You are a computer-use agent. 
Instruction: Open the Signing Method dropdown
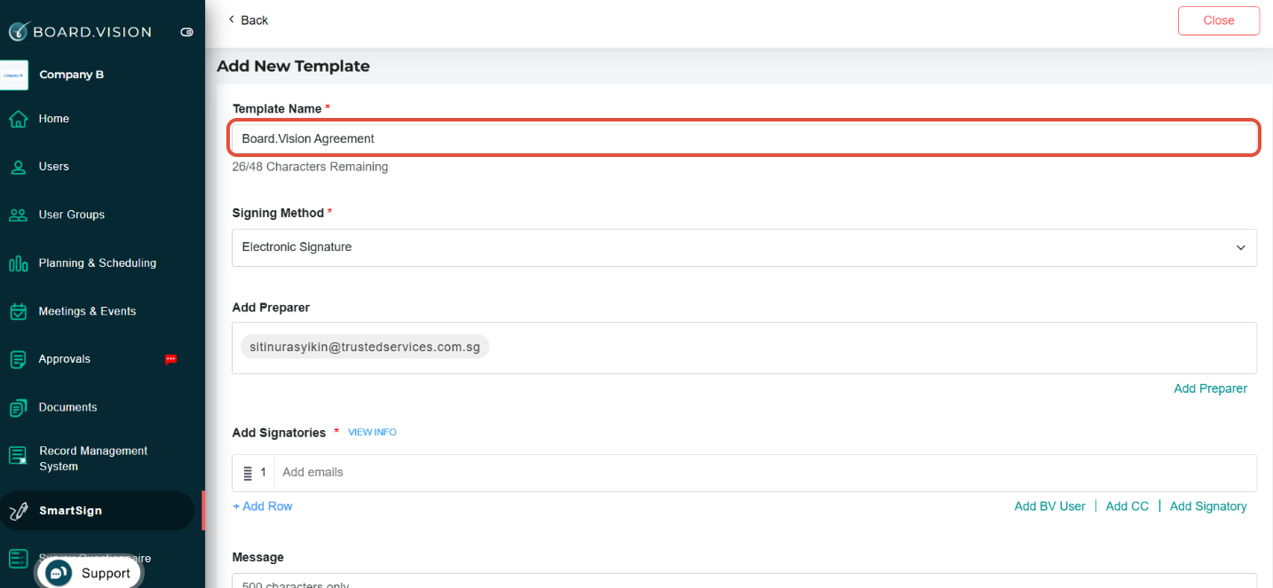pyautogui.click(x=744, y=247)
